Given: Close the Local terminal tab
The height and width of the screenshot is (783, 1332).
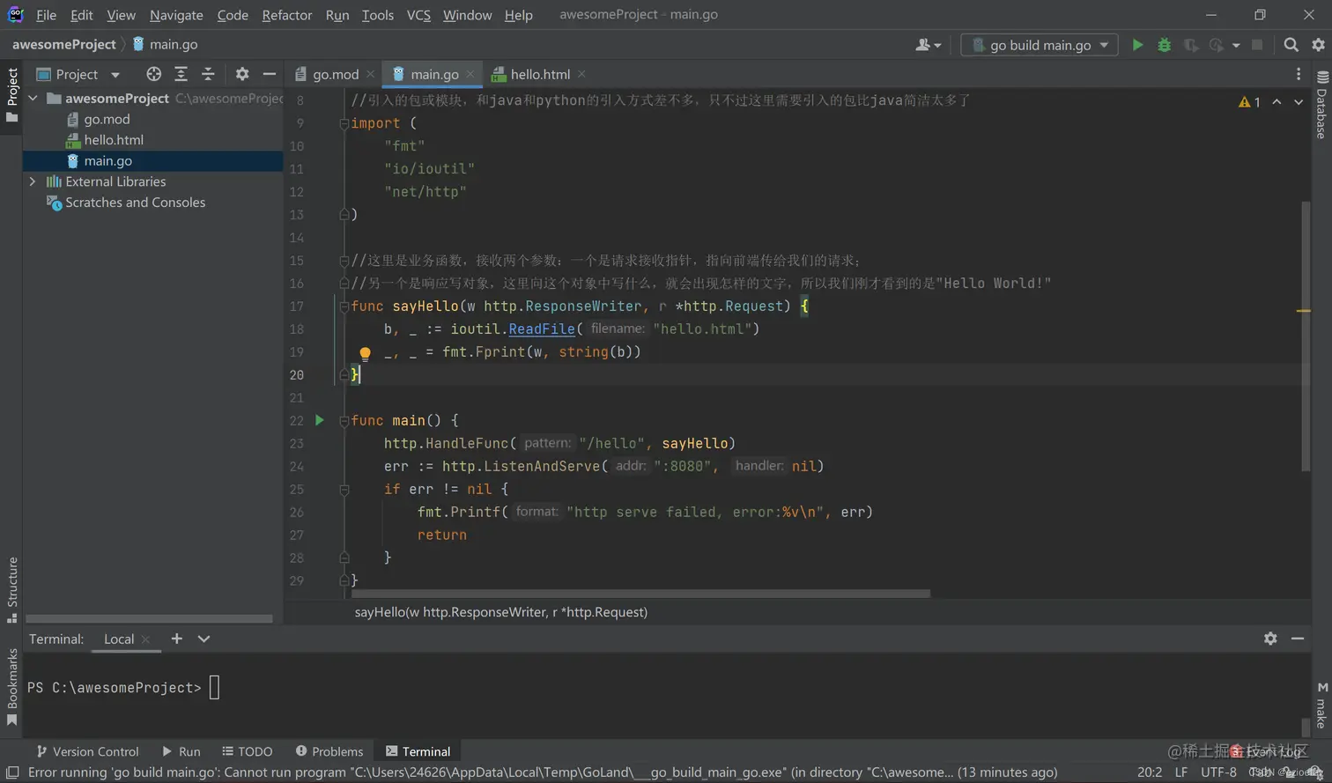Looking at the screenshot, I should pos(145,639).
